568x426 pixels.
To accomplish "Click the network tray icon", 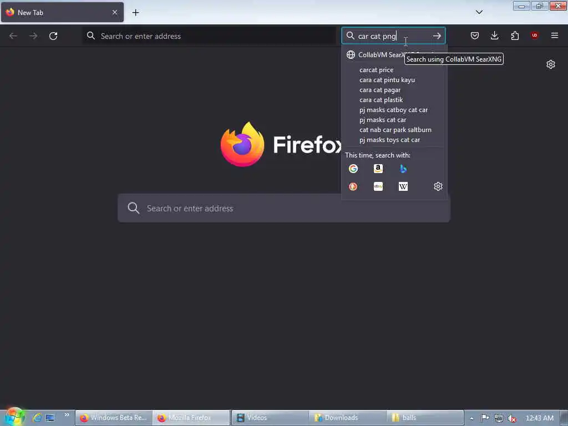I will point(499,418).
